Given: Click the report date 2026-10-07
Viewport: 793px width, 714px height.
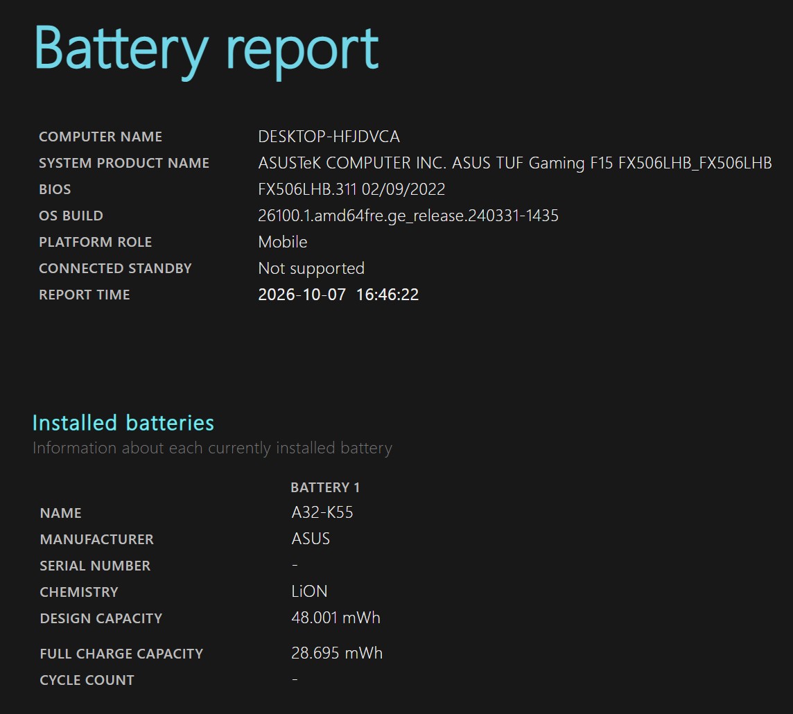Looking at the screenshot, I should click(x=302, y=295).
